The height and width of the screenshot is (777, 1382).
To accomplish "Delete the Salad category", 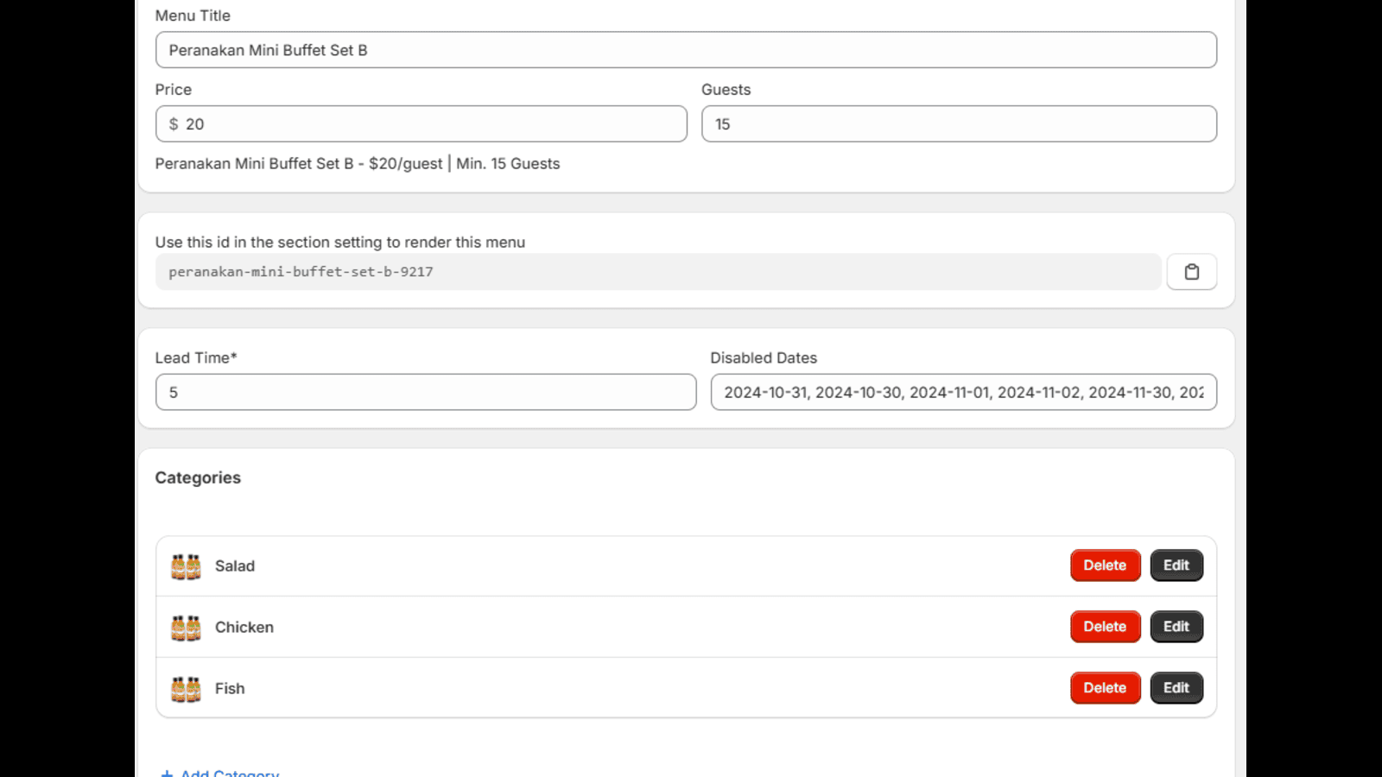I will point(1105,565).
